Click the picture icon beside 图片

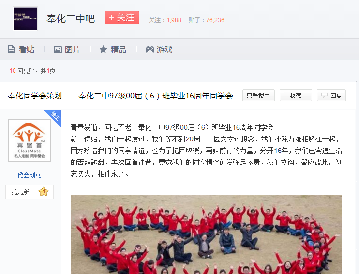click(58, 50)
